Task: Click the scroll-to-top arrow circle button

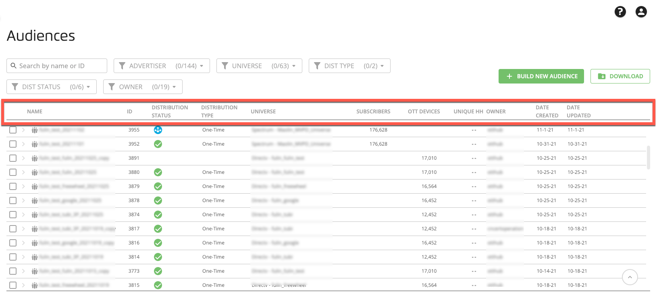Action: 630,277
